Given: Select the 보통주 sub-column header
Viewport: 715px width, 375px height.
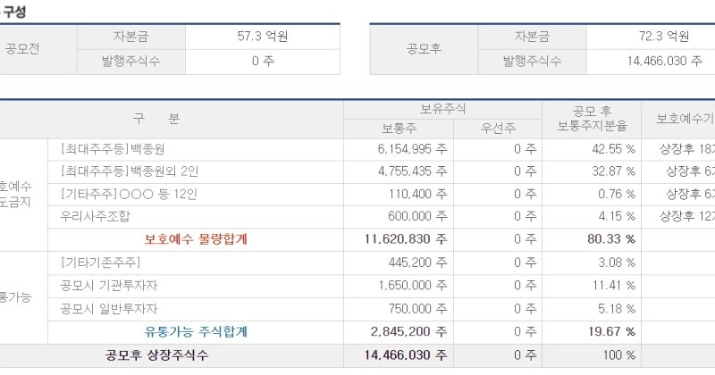Looking at the screenshot, I should [398, 128].
